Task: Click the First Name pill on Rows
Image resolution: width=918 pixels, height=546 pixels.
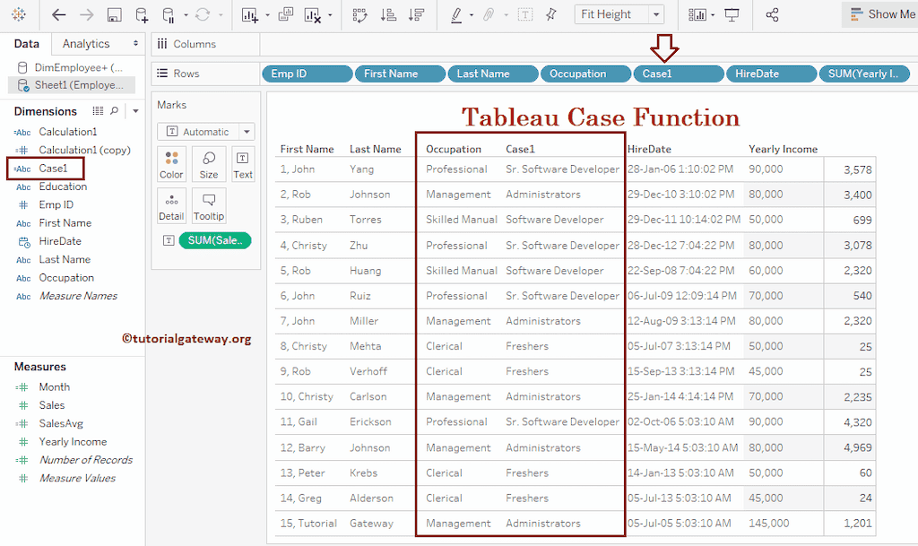Action: 401,74
